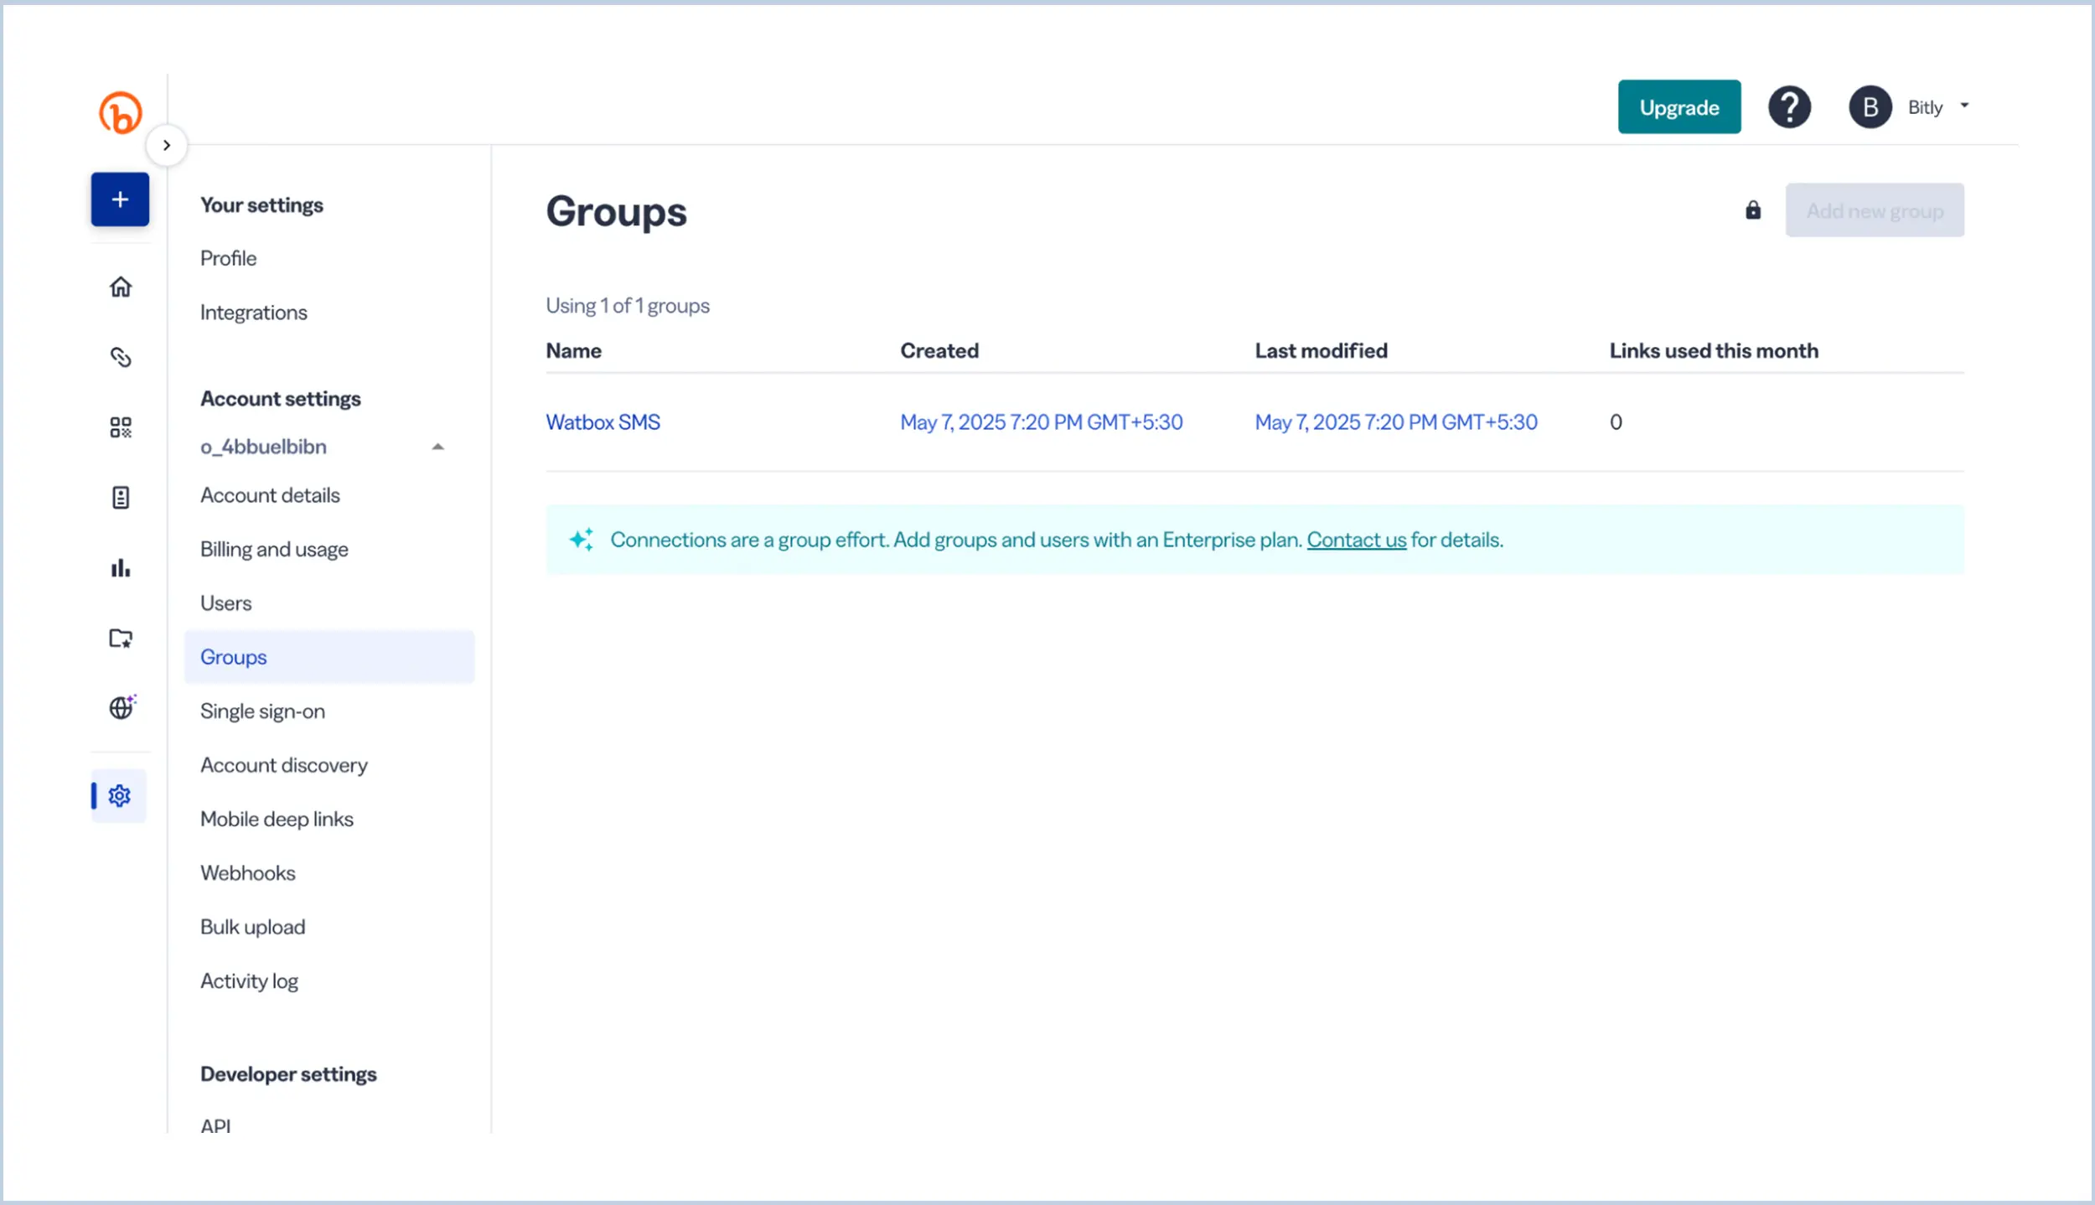The width and height of the screenshot is (2095, 1205).
Task: Open the Users settings page
Action: [225, 603]
